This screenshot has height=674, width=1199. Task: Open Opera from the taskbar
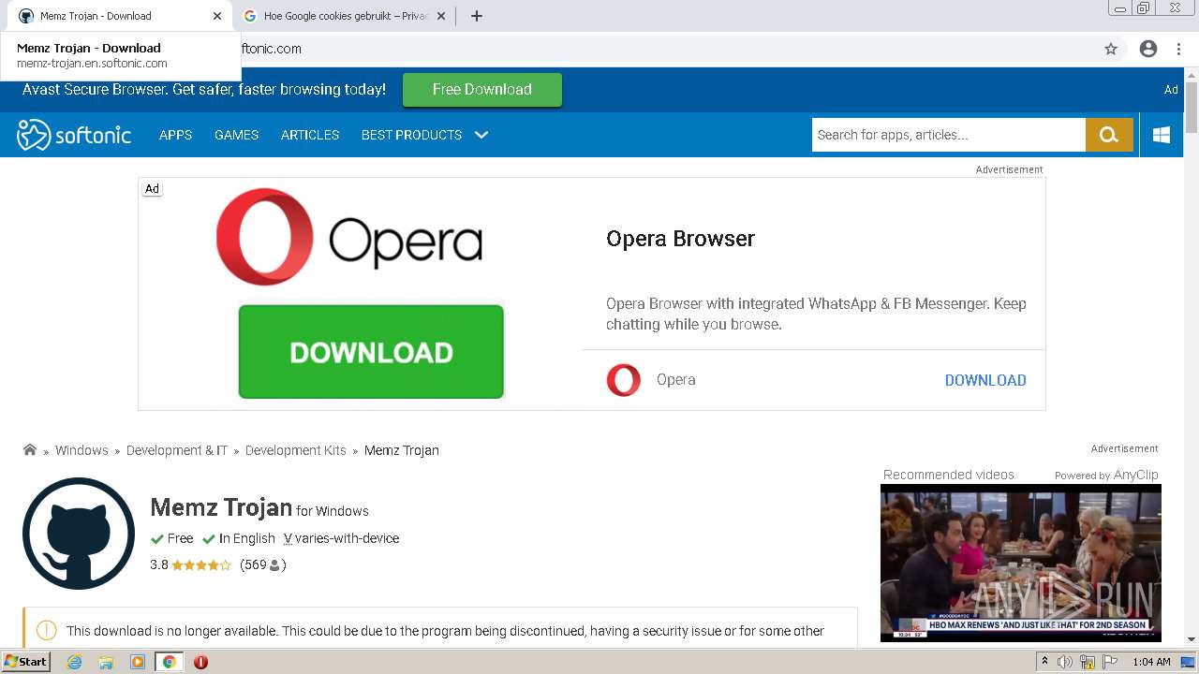(200, 662)
